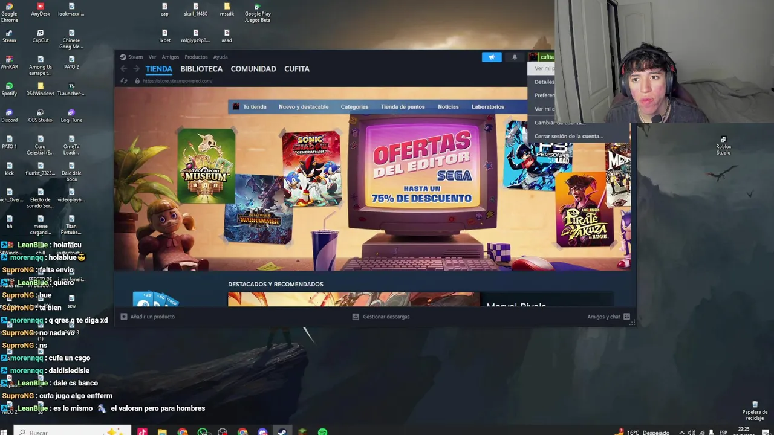Click the store URL address field
This screenshot has height=435, width=774.
[178, 81]
